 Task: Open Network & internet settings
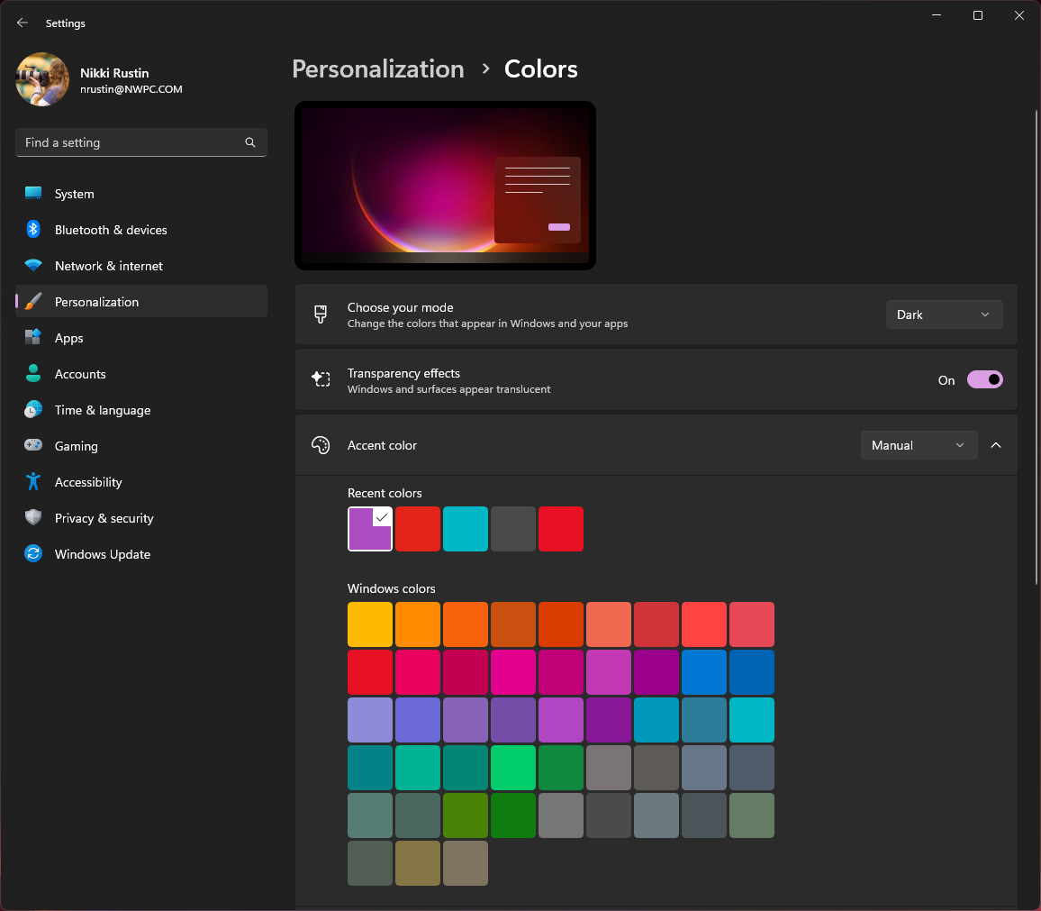click(x=140, y=265)
